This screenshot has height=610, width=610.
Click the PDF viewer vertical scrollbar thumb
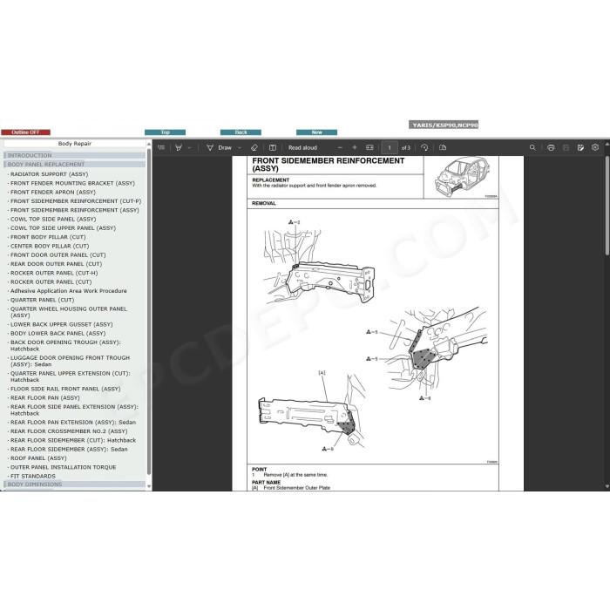pyautogui.click(x=607, y=206)
